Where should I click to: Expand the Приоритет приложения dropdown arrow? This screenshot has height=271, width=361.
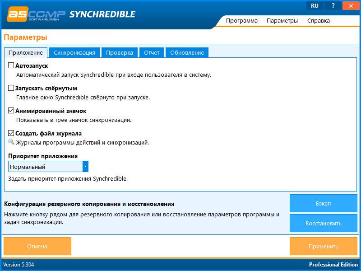pyautogui.click(x=85, y=167)
